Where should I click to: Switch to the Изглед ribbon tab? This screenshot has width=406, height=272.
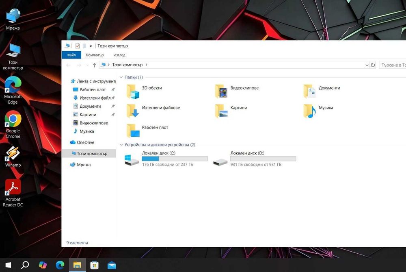click(x=119, y=55)
